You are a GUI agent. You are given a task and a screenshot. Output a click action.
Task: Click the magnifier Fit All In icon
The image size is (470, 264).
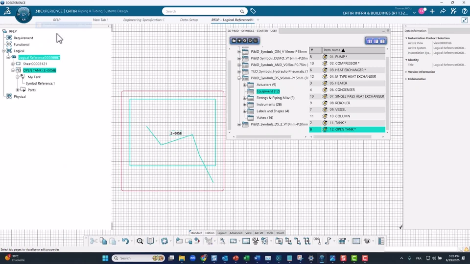140,241
